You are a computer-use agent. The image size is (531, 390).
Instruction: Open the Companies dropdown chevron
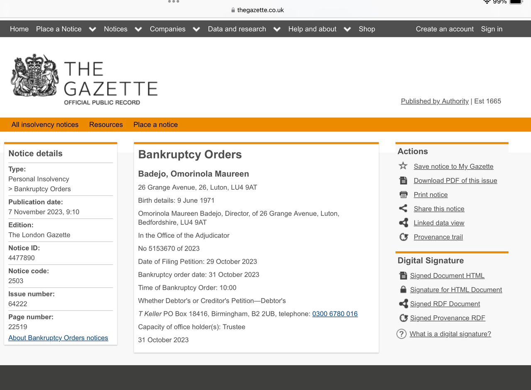(196, 29)
